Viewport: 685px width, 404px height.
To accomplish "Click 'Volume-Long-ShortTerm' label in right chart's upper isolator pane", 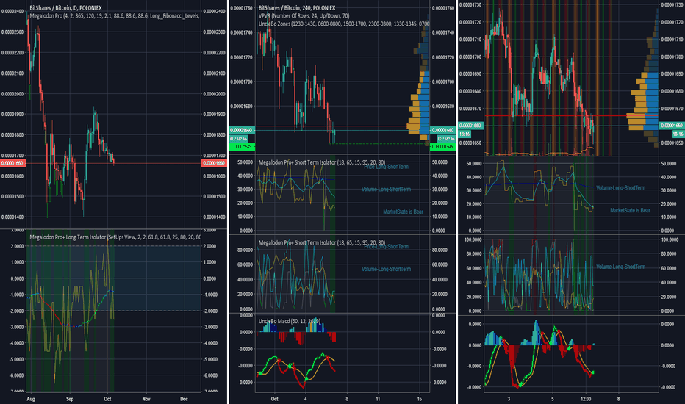I will pyautogui.click(x=621, y=188).
